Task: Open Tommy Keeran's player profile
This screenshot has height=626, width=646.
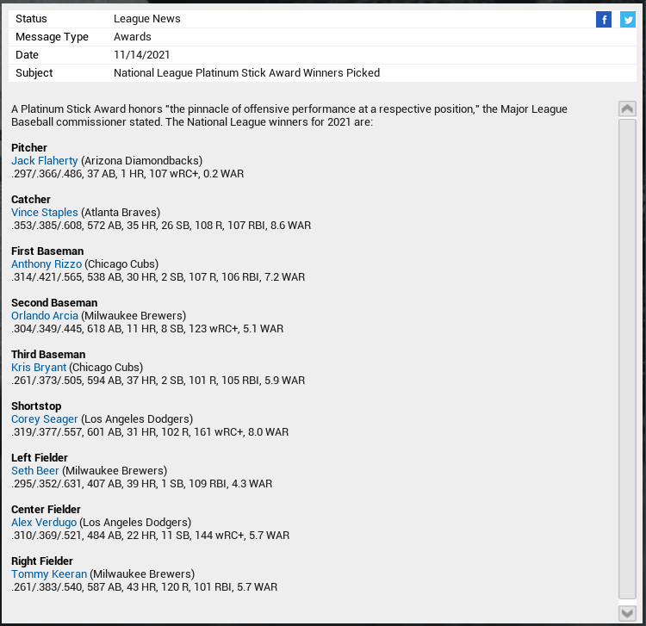Action: click(49, 574)
